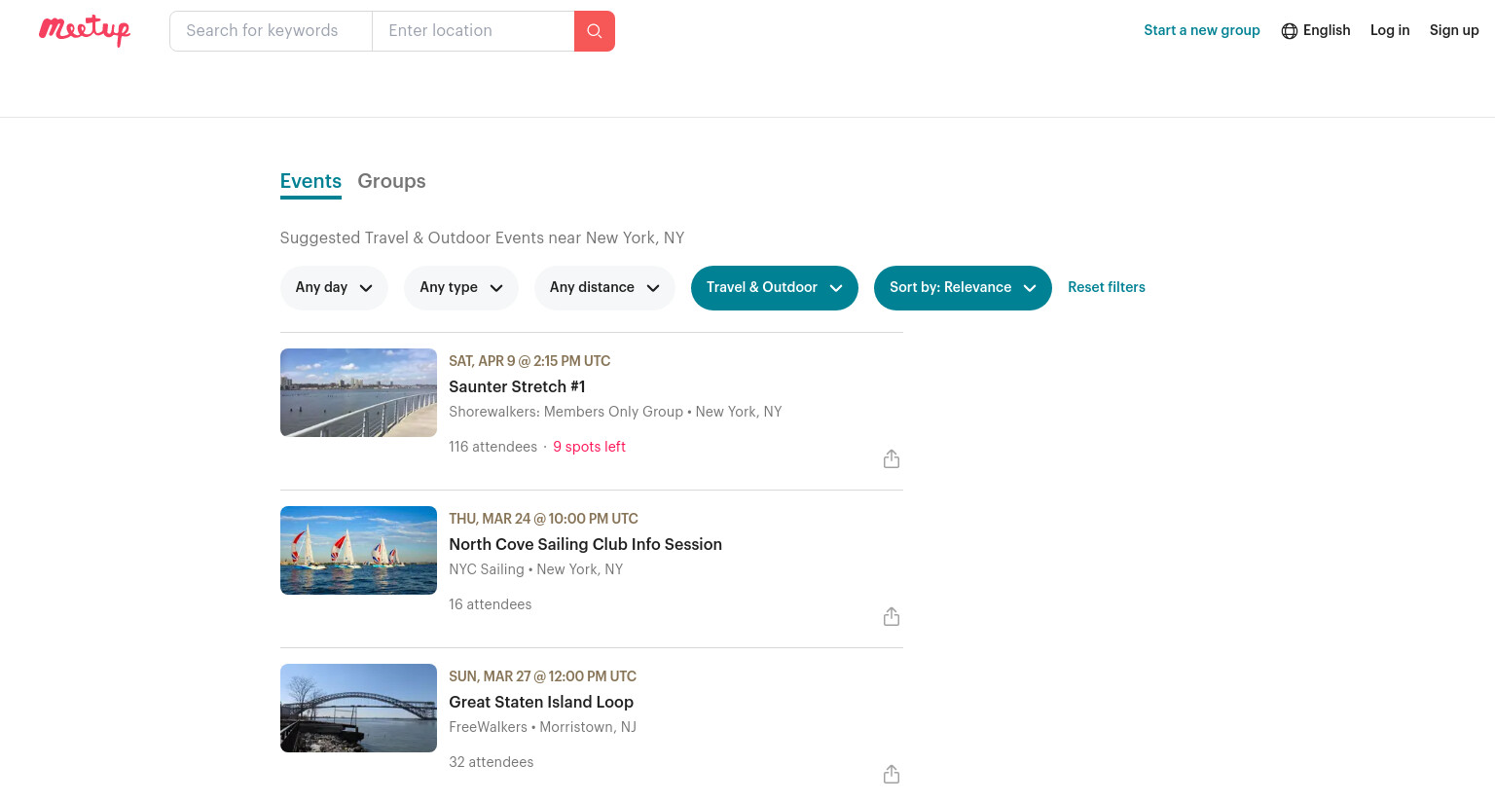Share the Saunter Stretch #1 event

tap(892, 459)
